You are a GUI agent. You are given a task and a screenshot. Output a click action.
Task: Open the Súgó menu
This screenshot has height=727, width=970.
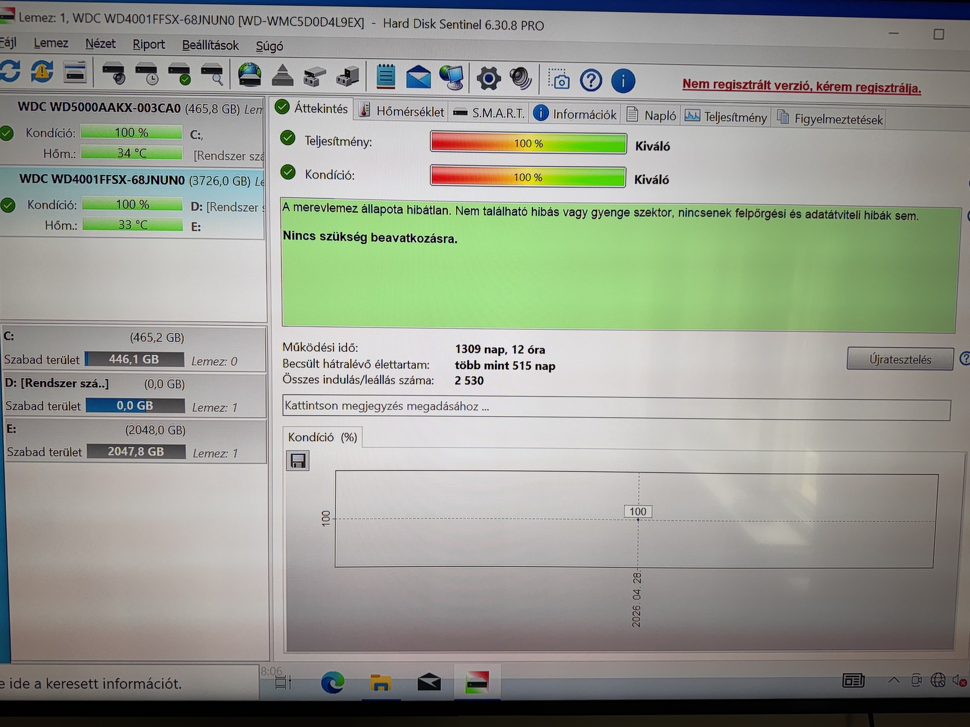pos(270,46)
